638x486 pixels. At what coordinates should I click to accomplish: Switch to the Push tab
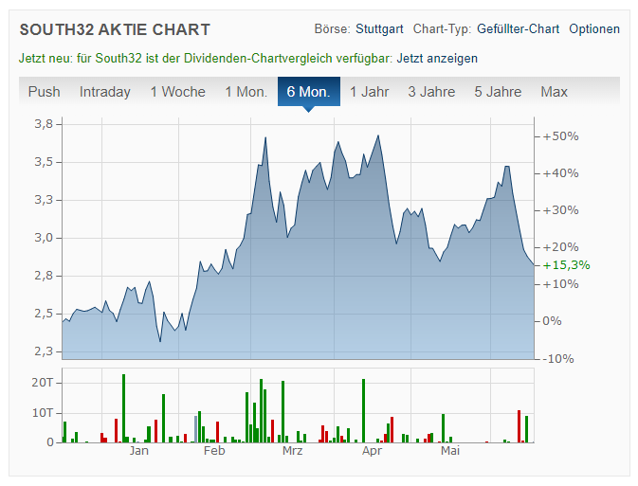[x=44, y=92]
